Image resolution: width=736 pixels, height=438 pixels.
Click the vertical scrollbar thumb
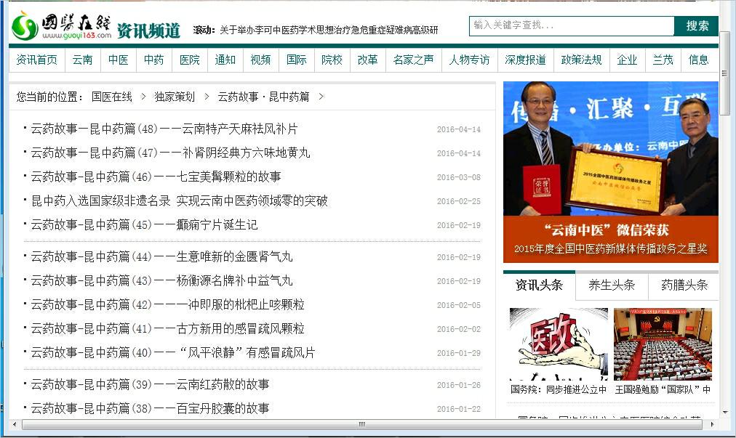point(725,73)
